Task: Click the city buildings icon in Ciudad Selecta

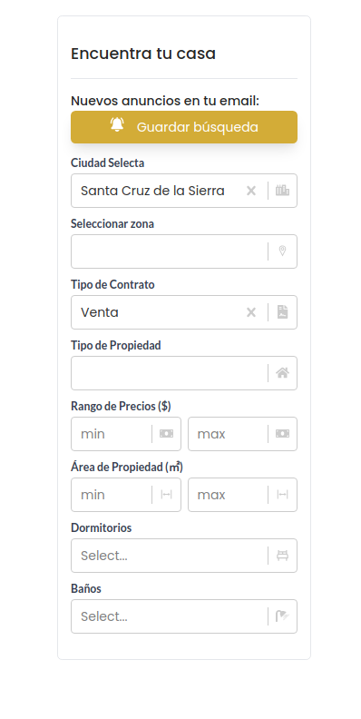Action: point(282,191)
